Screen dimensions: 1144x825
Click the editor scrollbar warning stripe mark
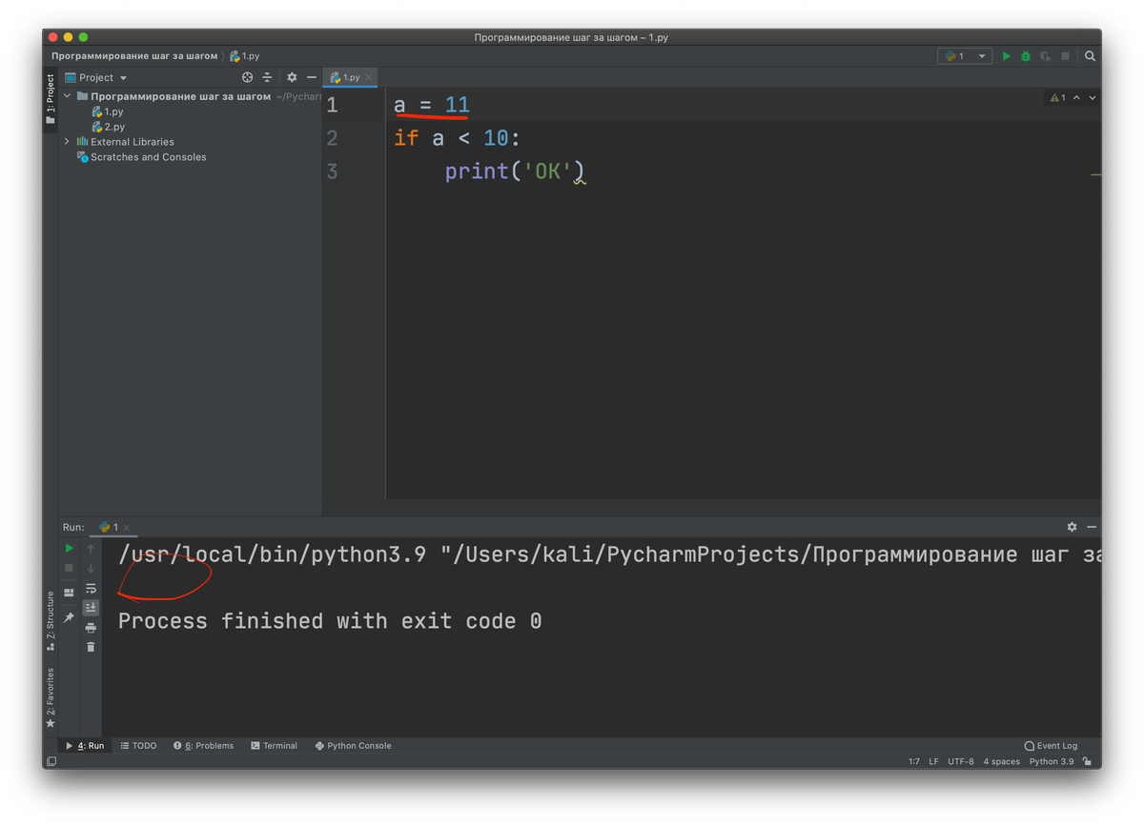[1095, 175]
